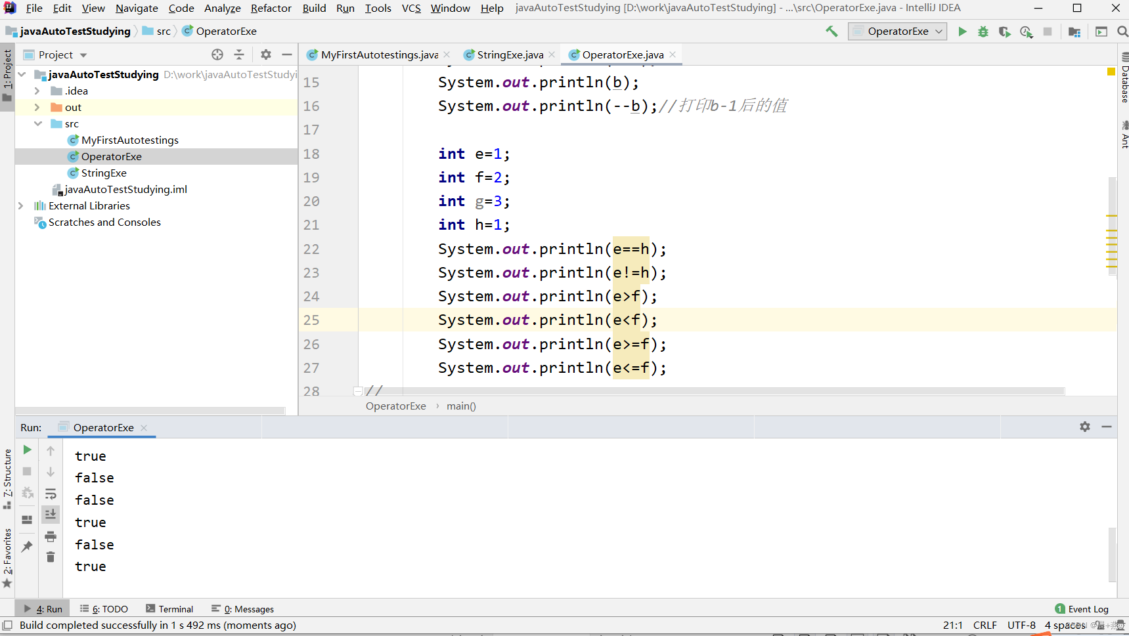The width and height of the screenshot is (1129, 636).
Task: Open the 6: TODO tool window
Action: (104, 608)
